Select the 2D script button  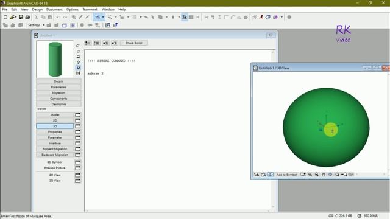pos(55,120)
